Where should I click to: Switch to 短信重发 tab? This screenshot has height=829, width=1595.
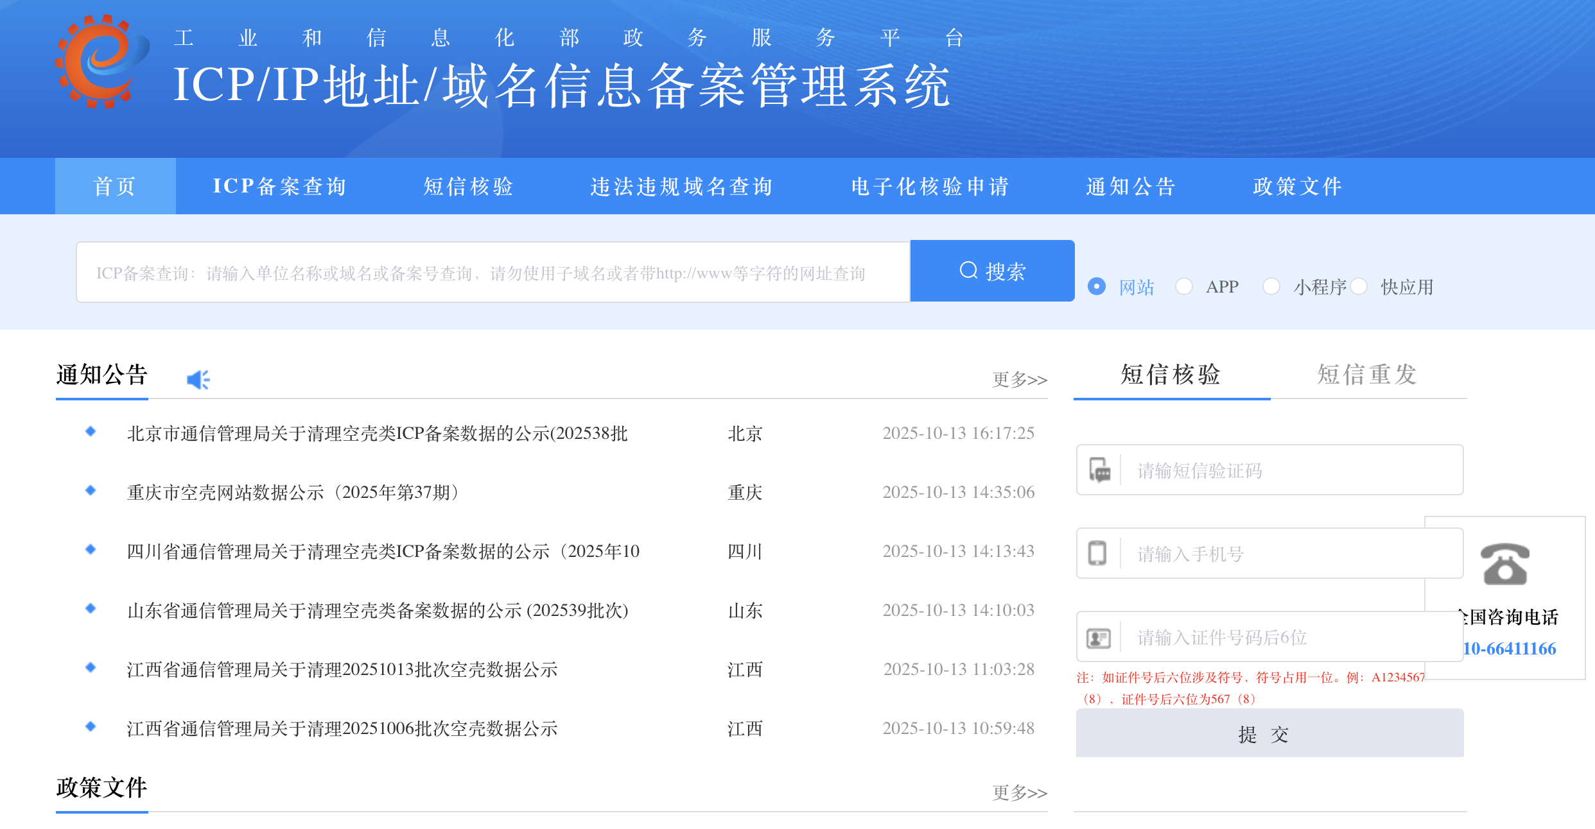(x=1367, y=375)
